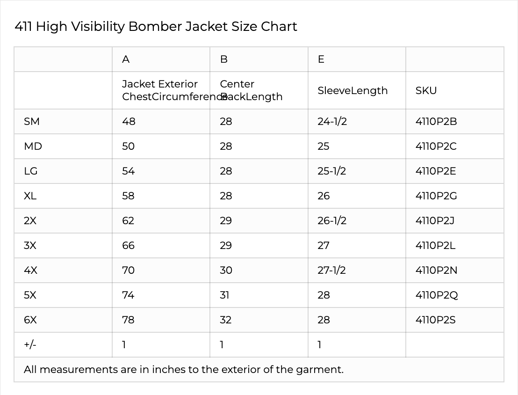Screen dimensions: 518x395
Task: Click chest circumference value 66
Action: pyautogui.click(x=128, y=246)
